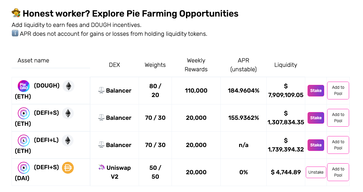The image size is (363, 192).
Task: Add to Pool for DOUGH/ETH
Action: (x=338, y=91)
